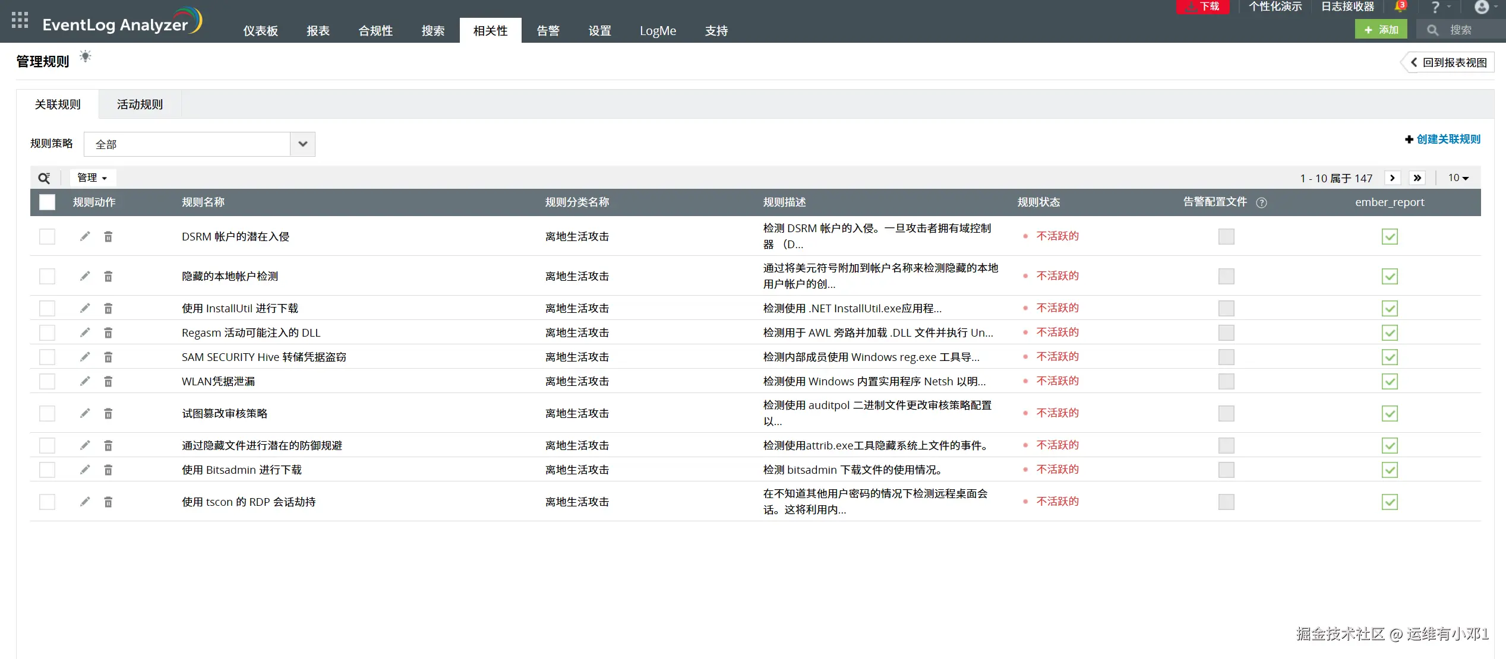
Task: Click the notification bell icon
Action: (1400, 7)
